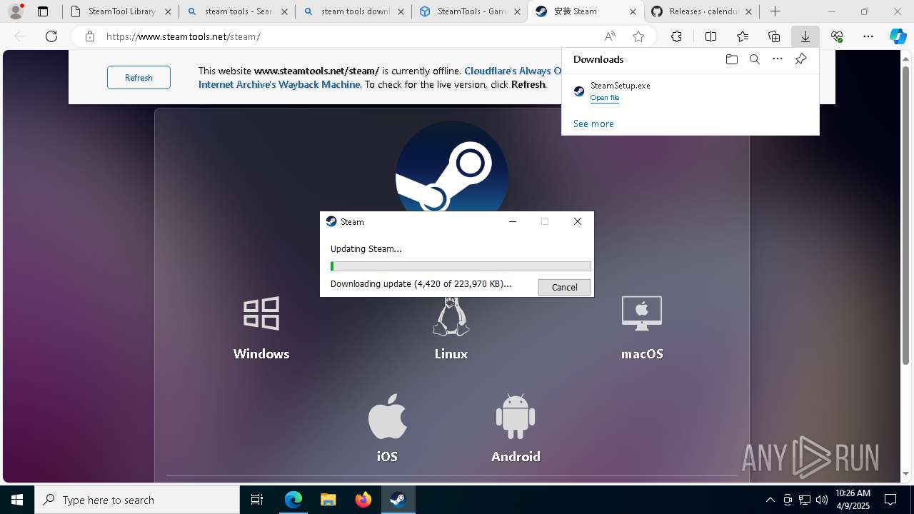Open Microsoft Edge from the taskbar
This screenshot has width=914, height=514.
point(293,500)
